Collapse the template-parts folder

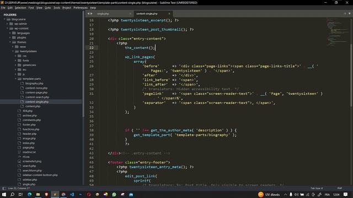15,79
